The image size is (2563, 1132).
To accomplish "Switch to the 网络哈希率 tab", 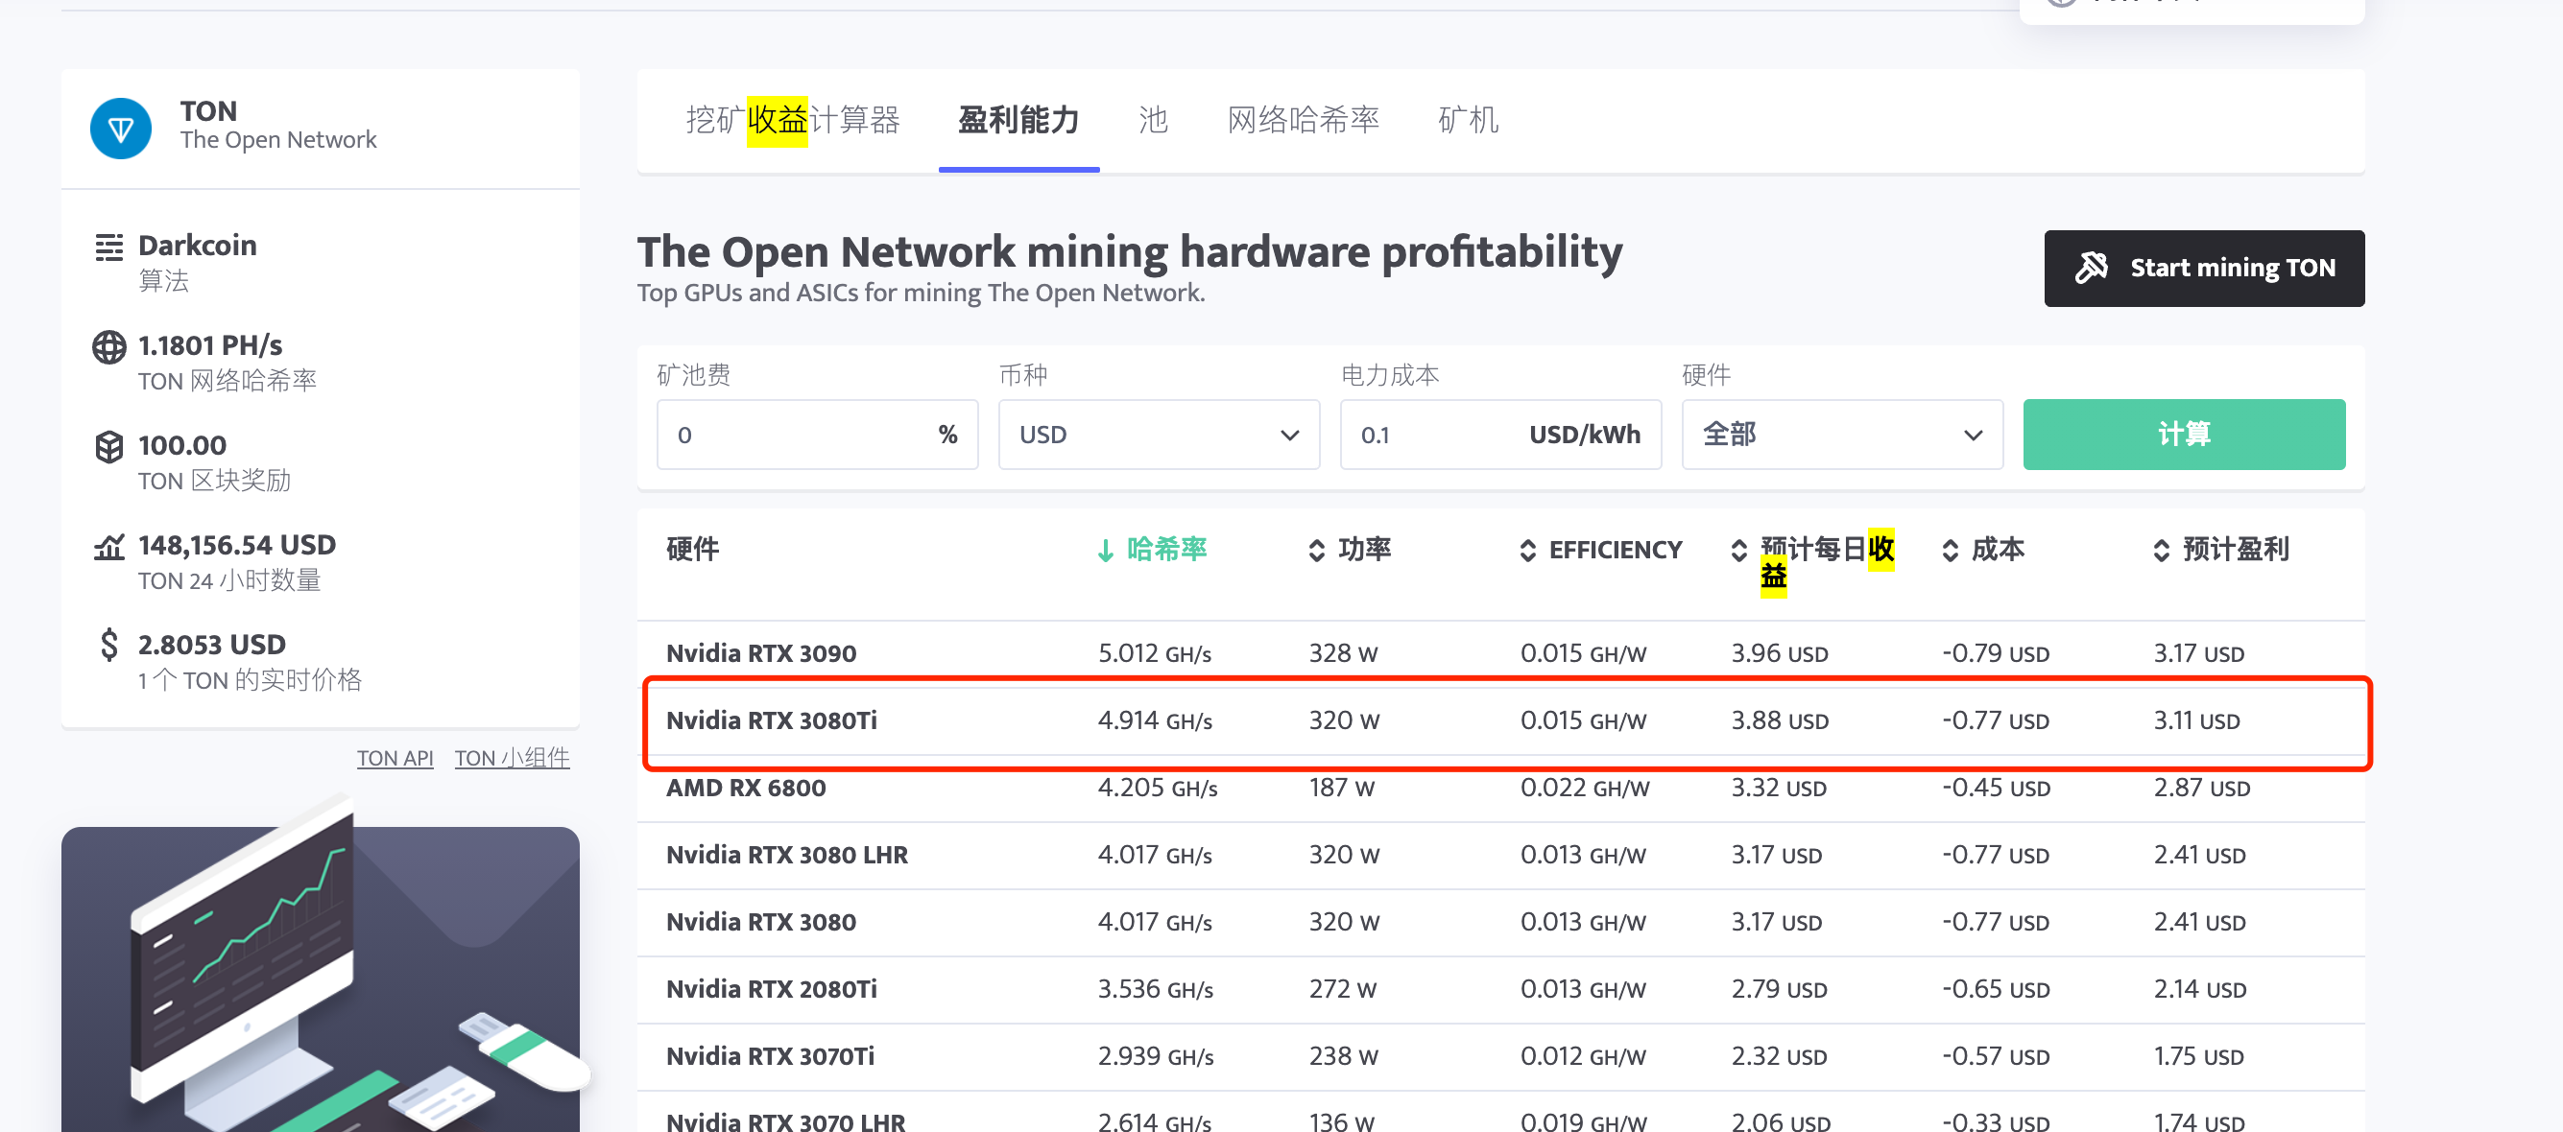I will click(1303, 120).
